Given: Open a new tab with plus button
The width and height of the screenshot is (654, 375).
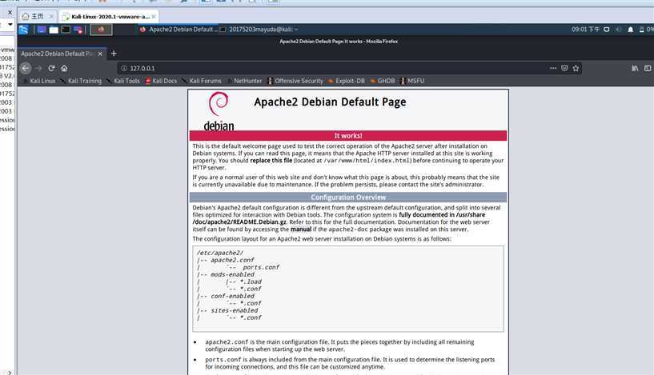Looking at the screenshot, I should click(x=114, y=53).
